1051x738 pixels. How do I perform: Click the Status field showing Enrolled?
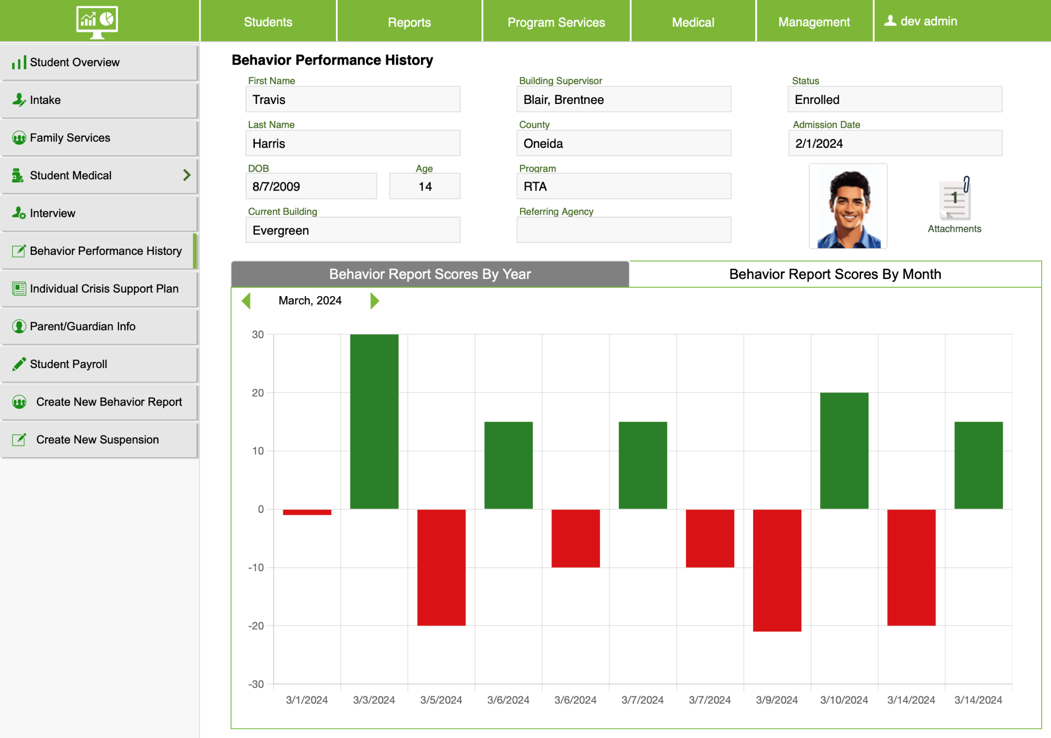[895, 99]
